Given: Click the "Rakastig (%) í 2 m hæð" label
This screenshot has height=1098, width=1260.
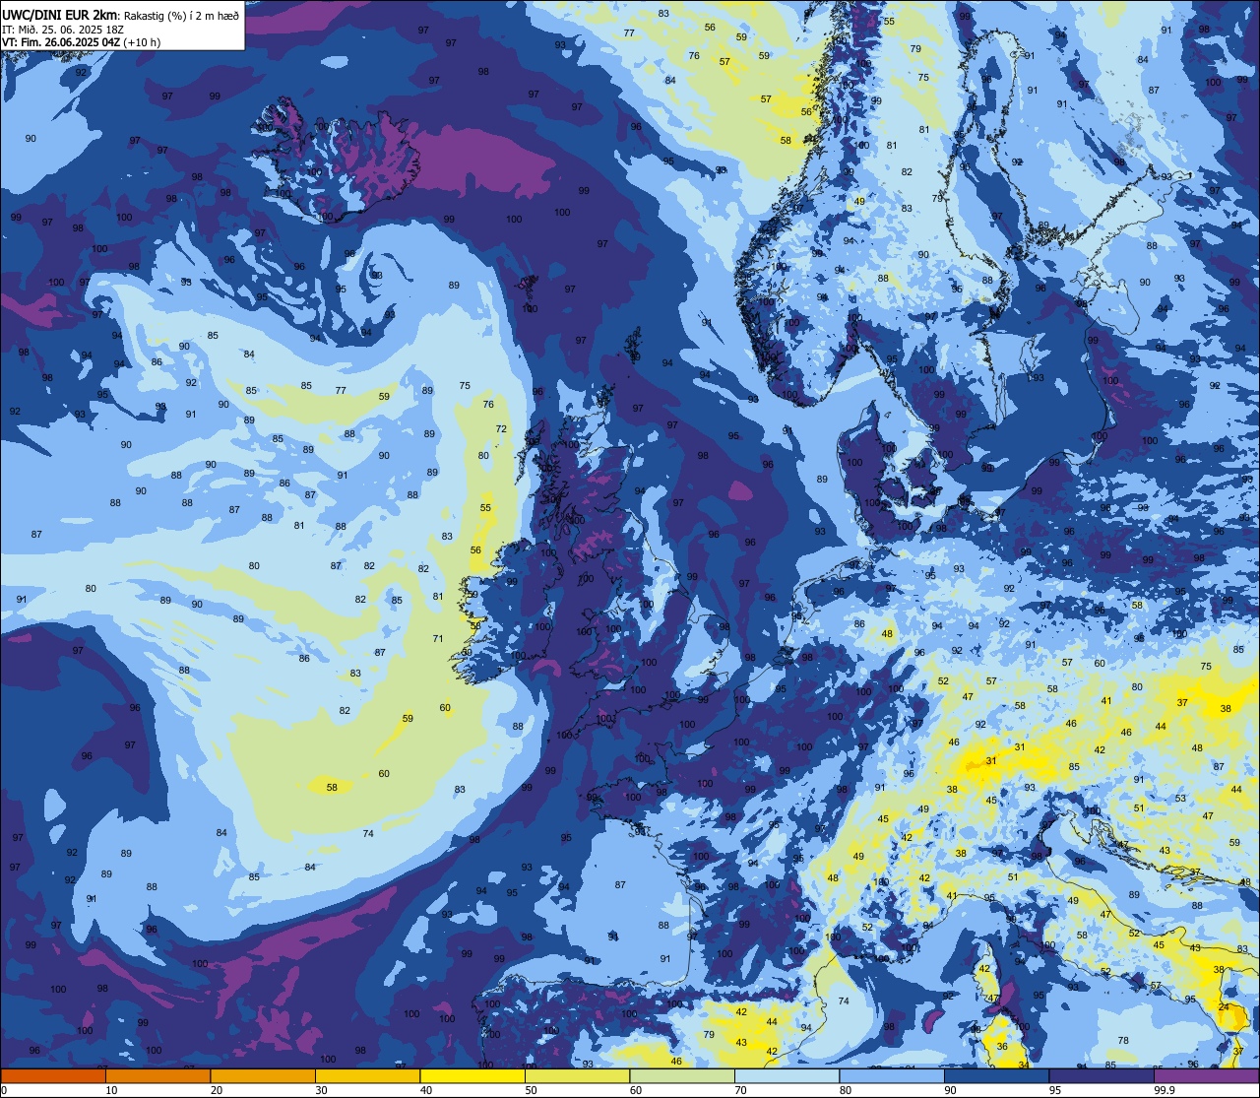Looking at the screenshot, I should [x=181, y=16].
